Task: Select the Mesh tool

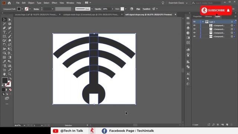Action: 4,57
